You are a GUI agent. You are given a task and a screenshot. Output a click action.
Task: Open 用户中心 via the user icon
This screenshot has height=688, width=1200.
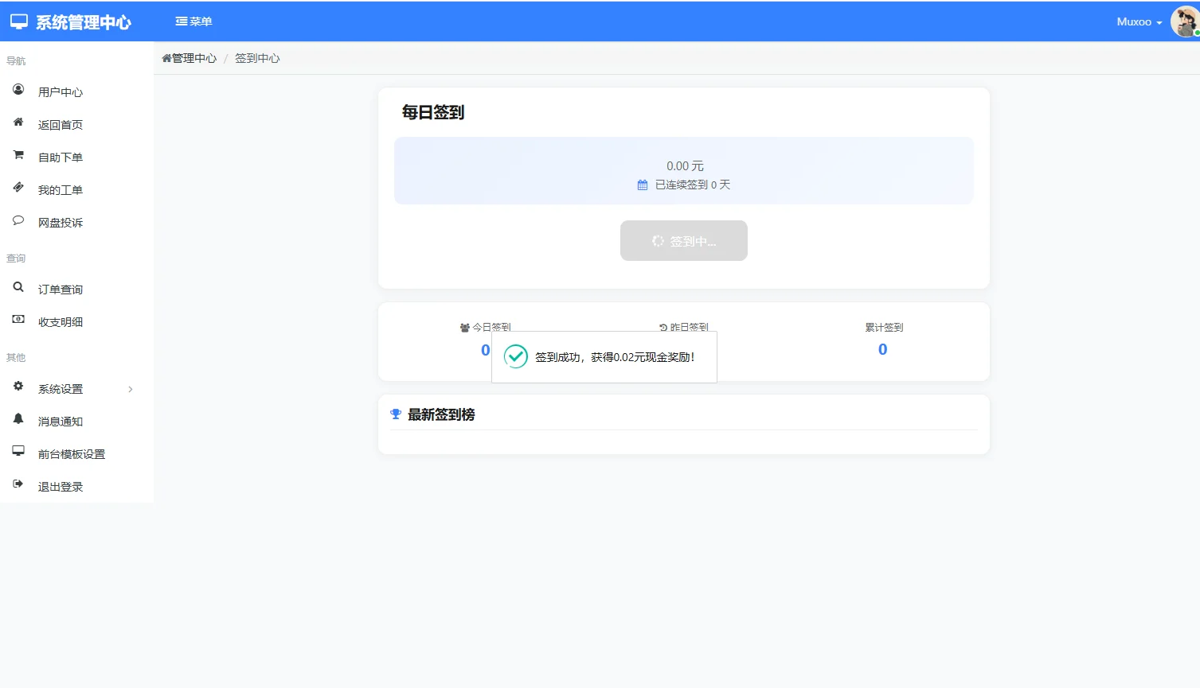[18, 90]
